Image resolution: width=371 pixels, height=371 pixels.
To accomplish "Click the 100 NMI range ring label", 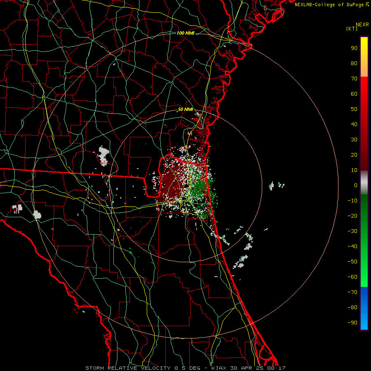I will [185, 33].
